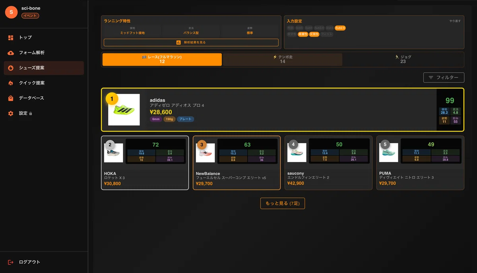Click rank 3 badge on NewBalance card
This screenshot has width=477, height=273.
click(x=202, y=144)
